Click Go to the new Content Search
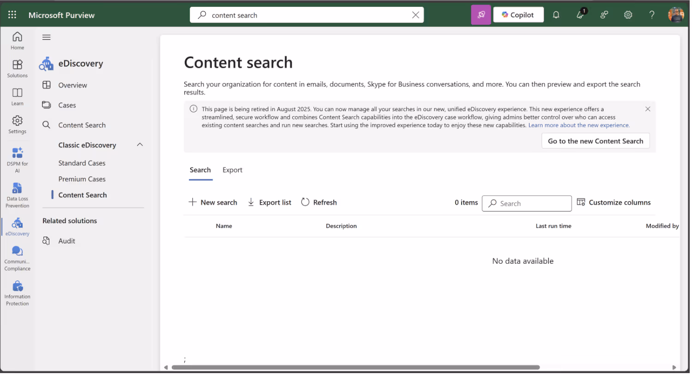692x374 pixels. coord(596,141)
